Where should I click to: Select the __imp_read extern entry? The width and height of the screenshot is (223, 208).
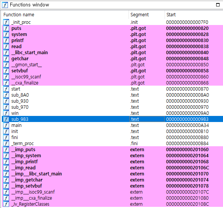click(24, 168)
